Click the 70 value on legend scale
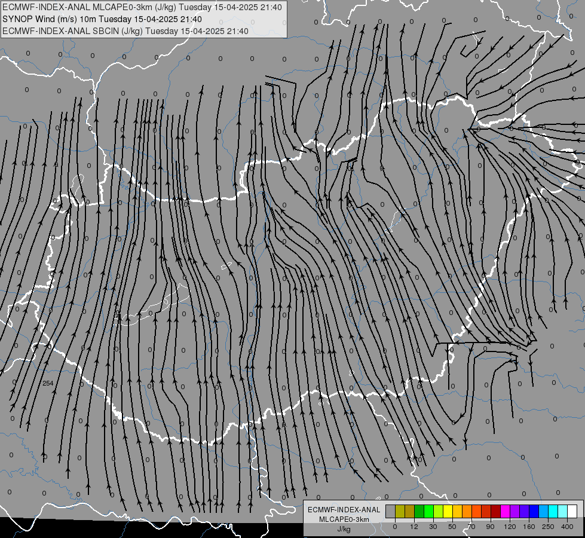 tap(471, 527)
